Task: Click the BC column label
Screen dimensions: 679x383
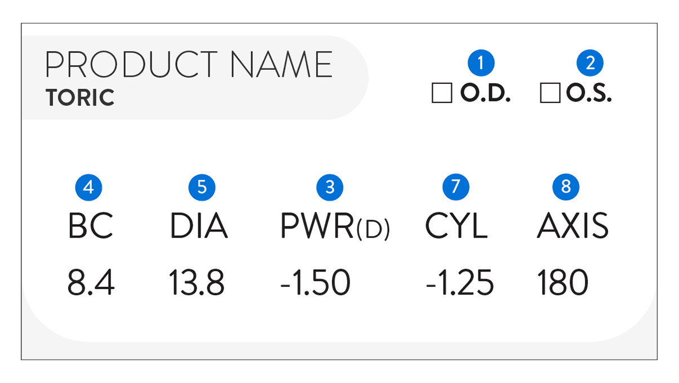Action: (x=91, y=226)
